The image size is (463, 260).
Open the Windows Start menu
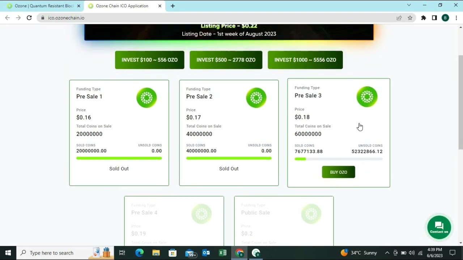(x=8, y=253)
